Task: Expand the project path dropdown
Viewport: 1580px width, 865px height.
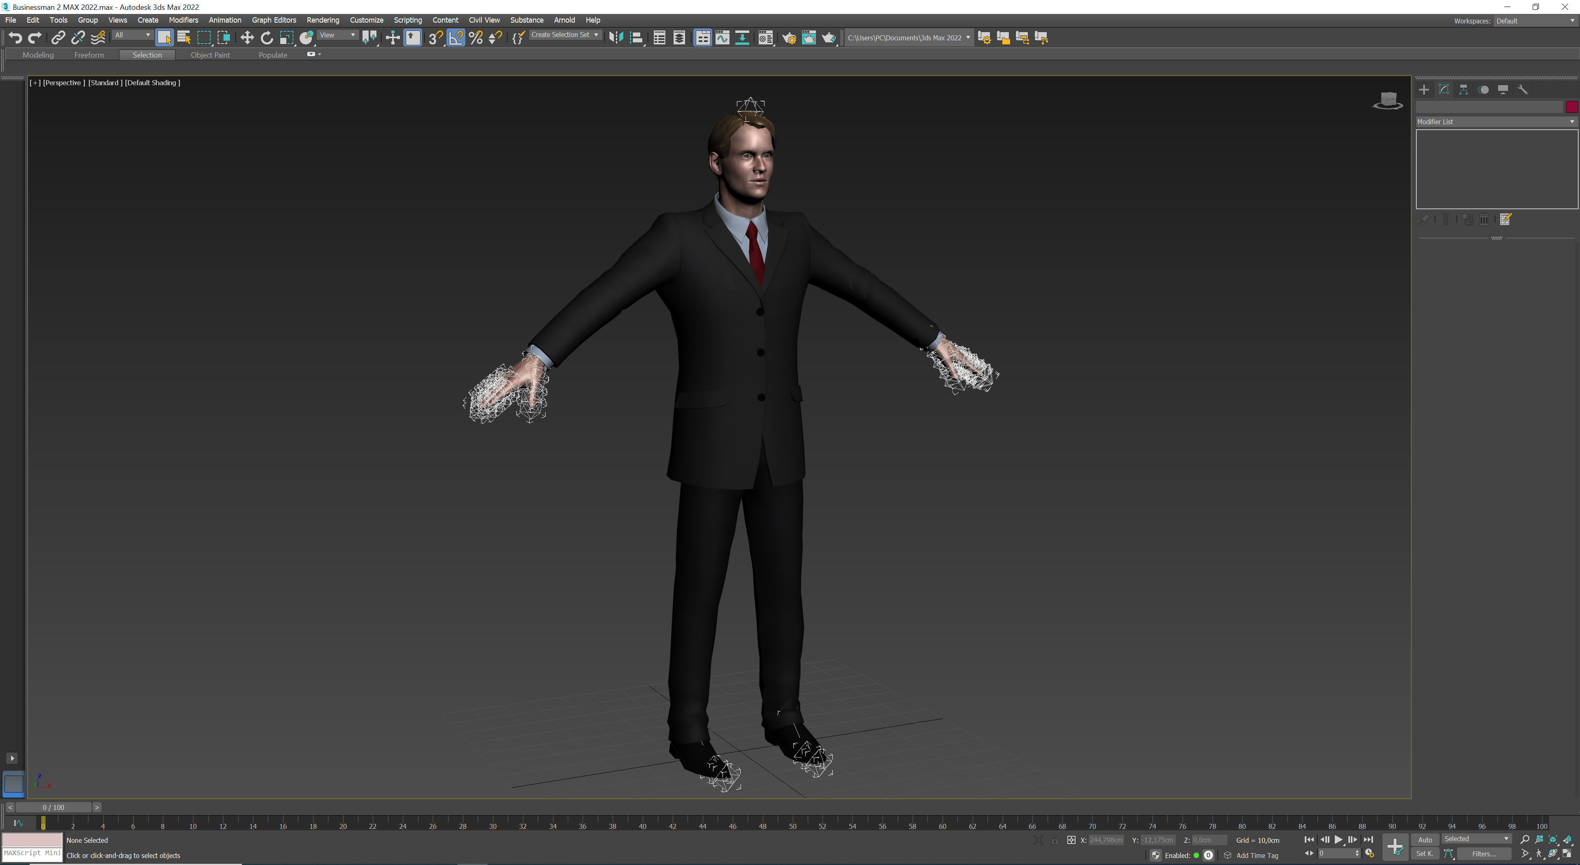Action: click(968, 38)
